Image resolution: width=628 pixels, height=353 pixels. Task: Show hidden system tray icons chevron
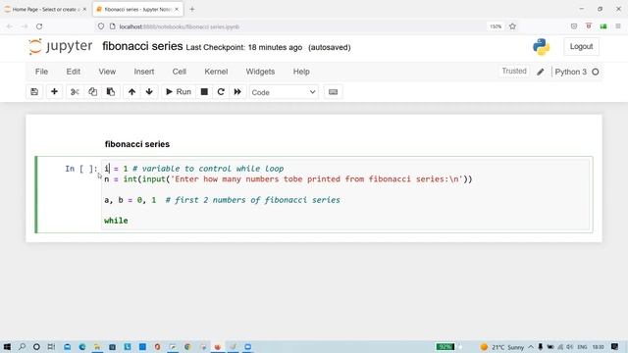[531, 346]
